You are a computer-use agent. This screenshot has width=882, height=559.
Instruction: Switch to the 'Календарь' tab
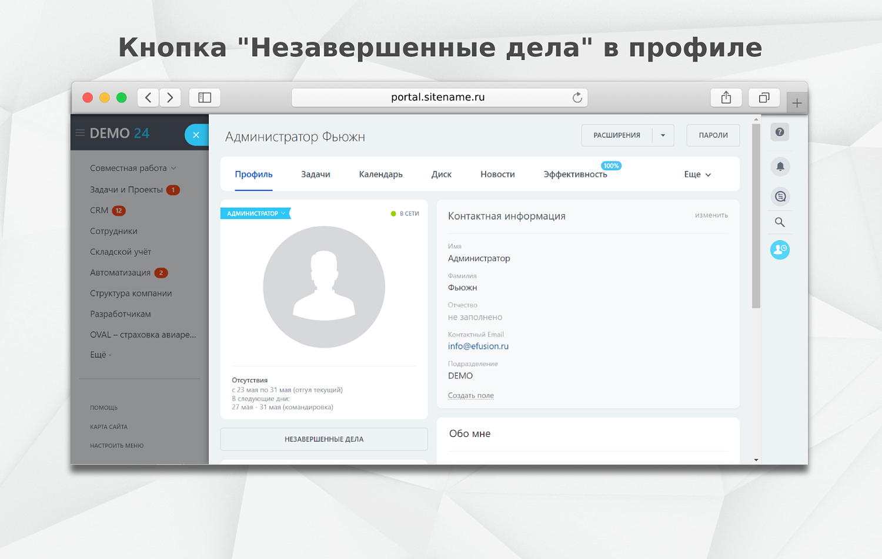pos(380,174)
